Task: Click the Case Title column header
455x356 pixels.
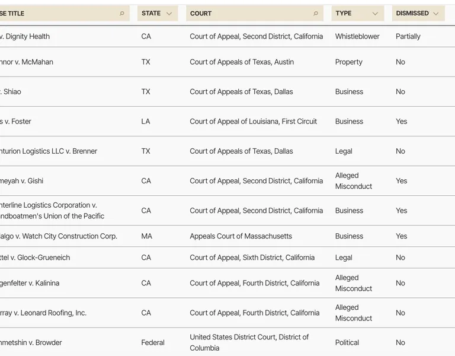Action: coord(65,14)
